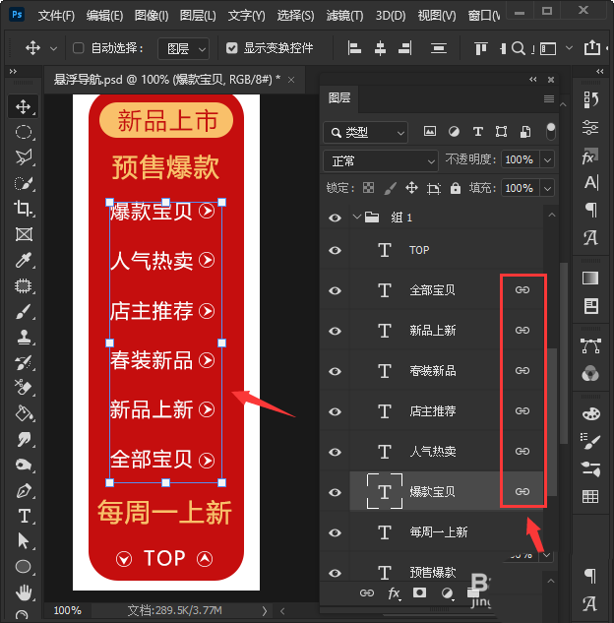
Task: Select the Horizontal Type tool
Action: click(x=24, y=516)
